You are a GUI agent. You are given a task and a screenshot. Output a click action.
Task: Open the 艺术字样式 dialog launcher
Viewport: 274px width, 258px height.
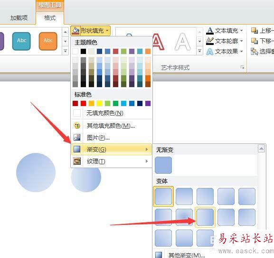coord(242,67)
